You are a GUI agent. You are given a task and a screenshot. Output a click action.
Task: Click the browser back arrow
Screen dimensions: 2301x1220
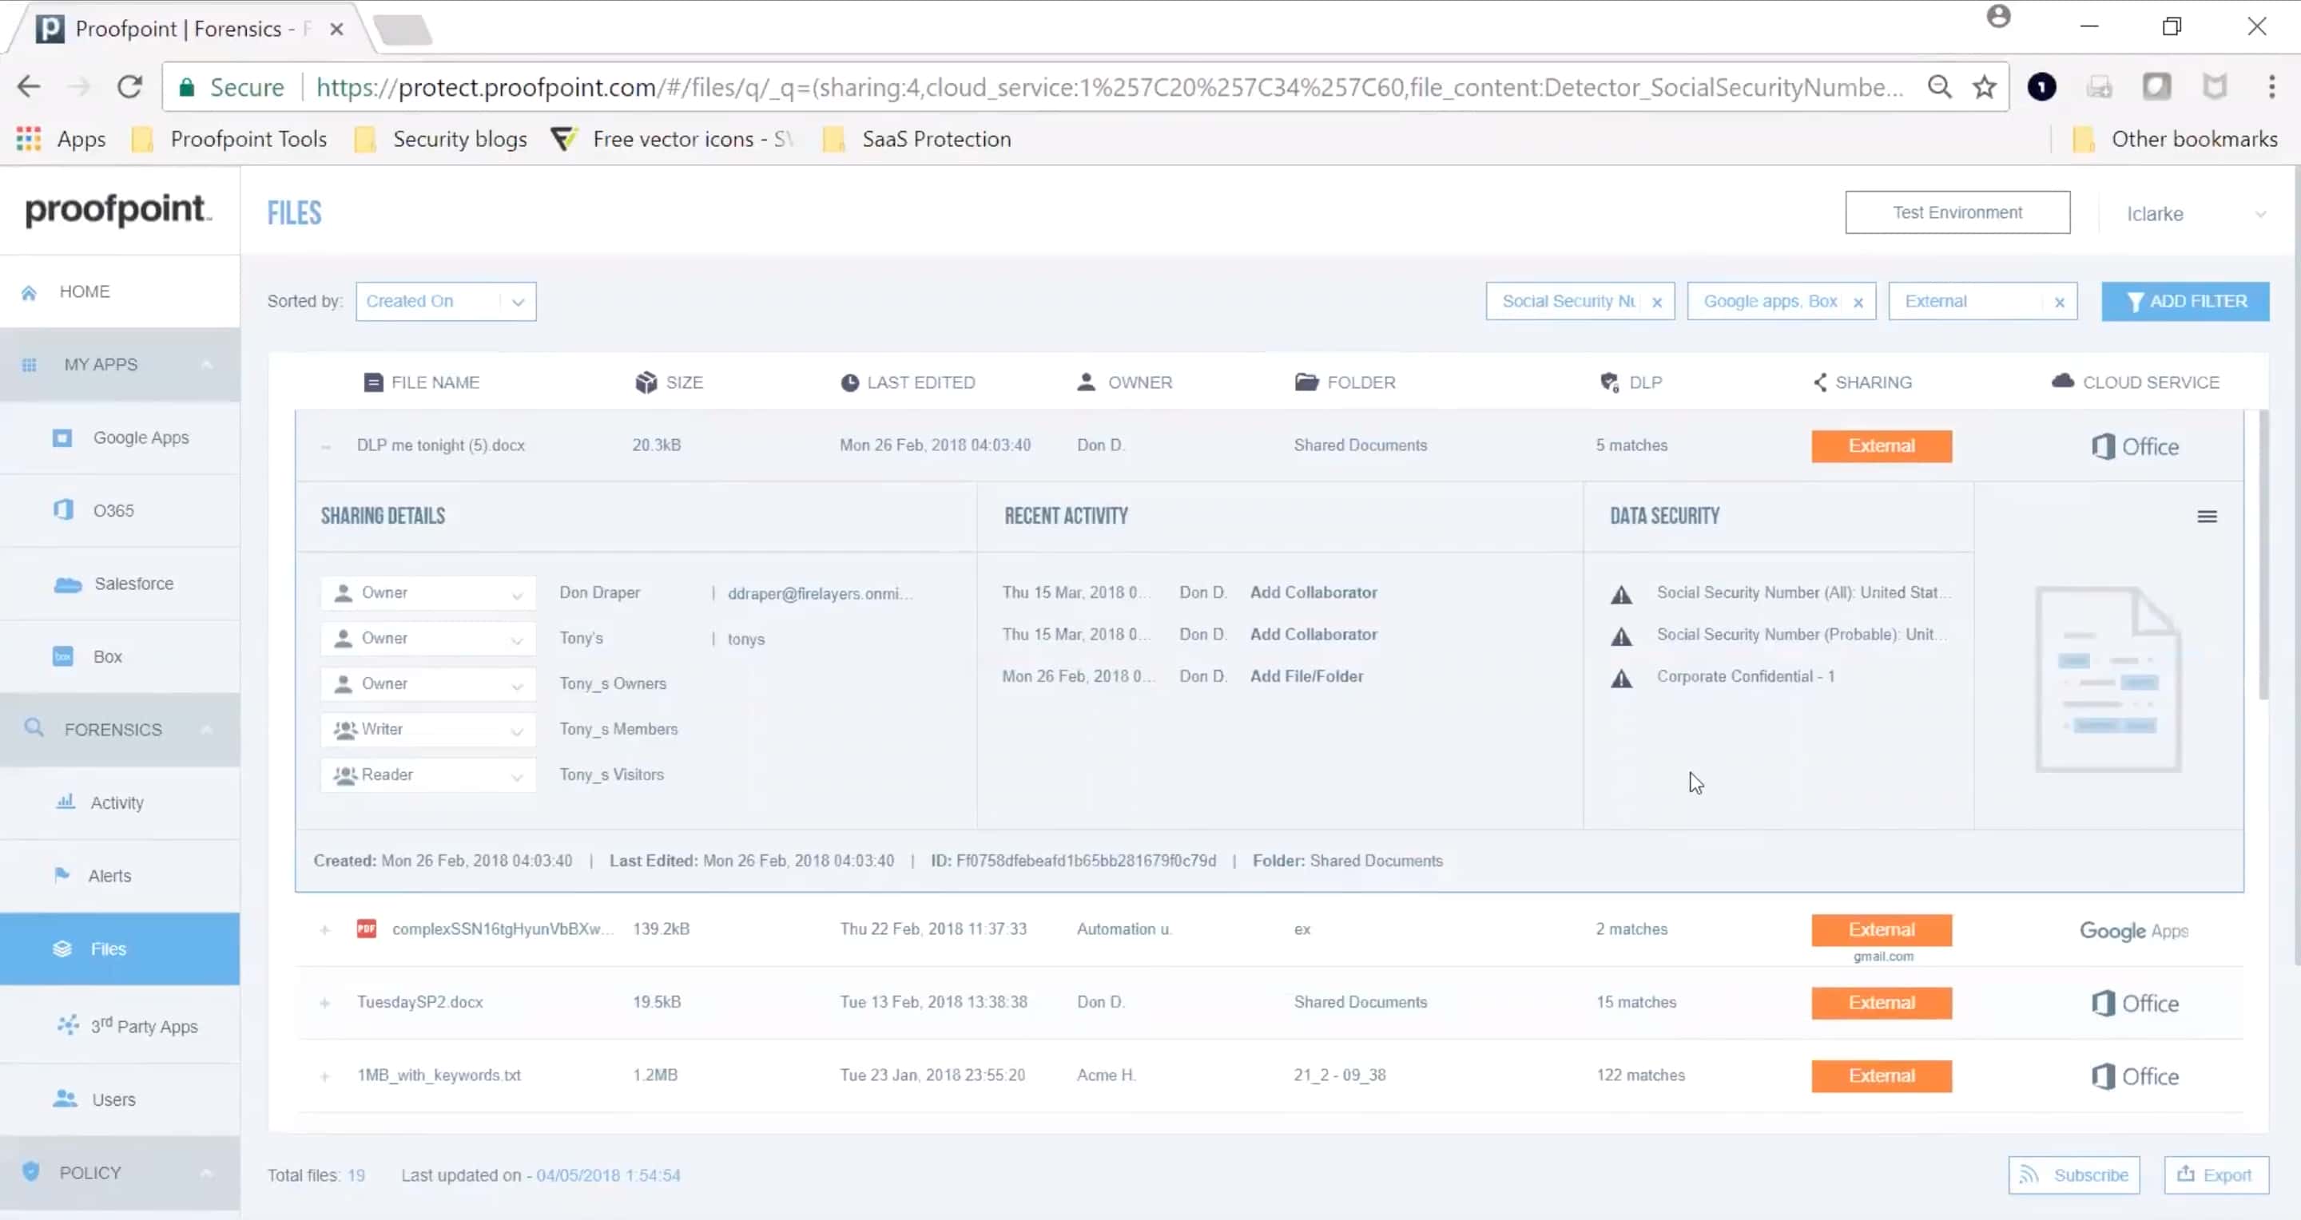tap(29, 86)
